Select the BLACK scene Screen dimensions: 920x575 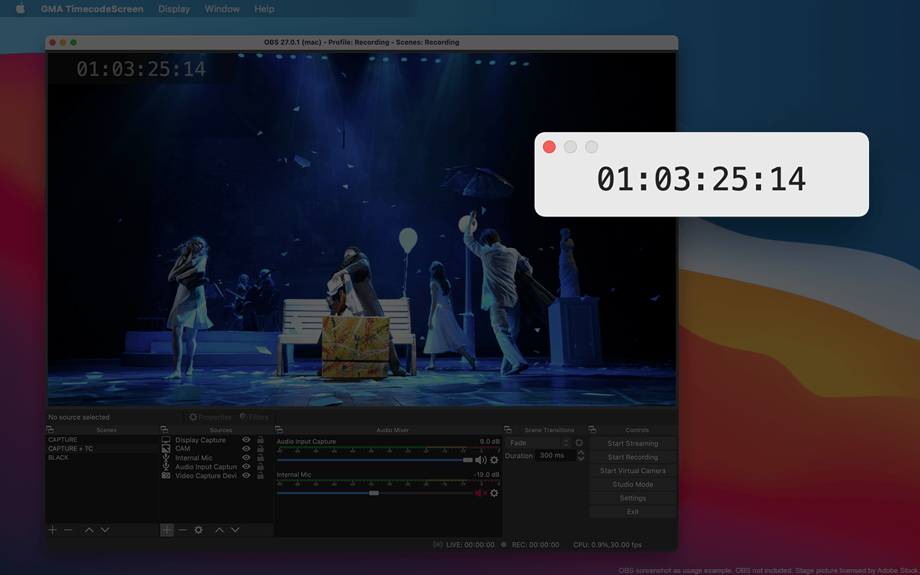tap(59, 458)
